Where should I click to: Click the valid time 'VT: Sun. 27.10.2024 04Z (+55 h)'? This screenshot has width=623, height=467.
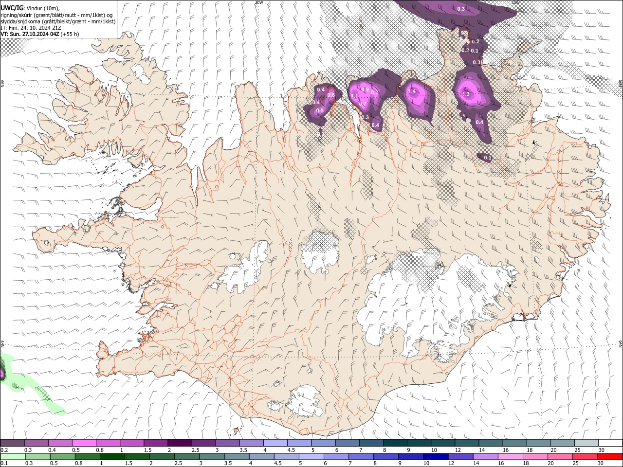click(x=39, y=34)
